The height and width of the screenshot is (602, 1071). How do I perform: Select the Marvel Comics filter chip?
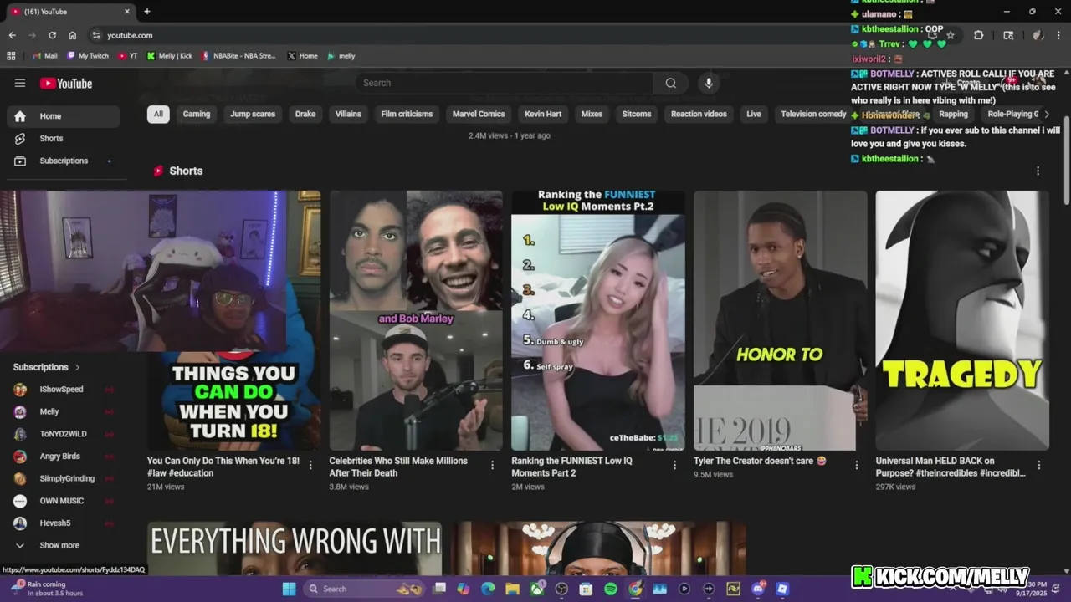coord(479,114)
